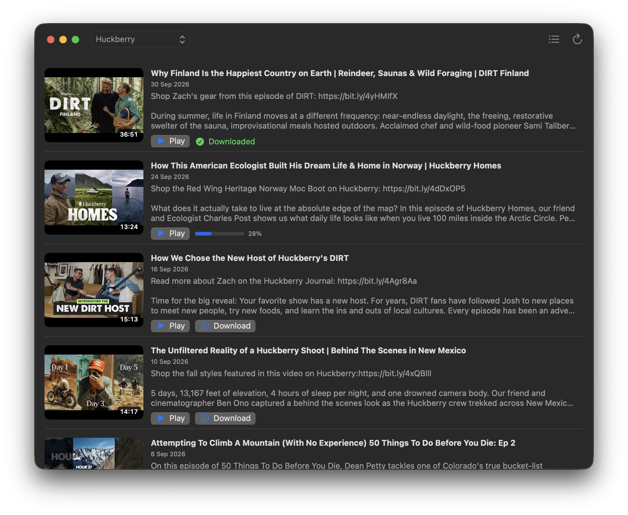Play the Huckberry Homes Norway video

point(170,234)
